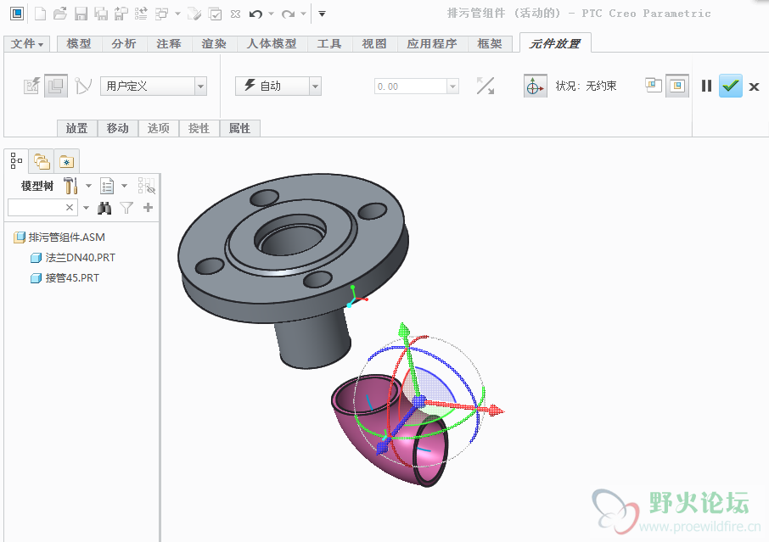Switch to the Favorites navigator tab
The width and height of the screenshot is (769, 542).
click(x=66, y=161)
